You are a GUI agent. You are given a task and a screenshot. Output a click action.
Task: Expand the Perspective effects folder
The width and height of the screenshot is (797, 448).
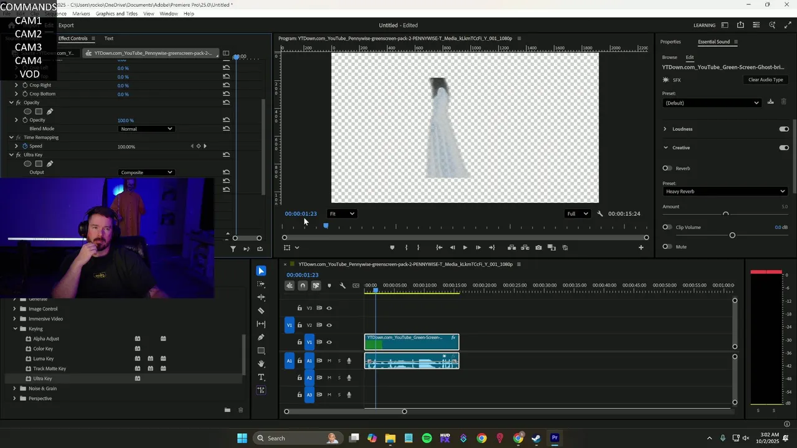(x=15, y=398)
